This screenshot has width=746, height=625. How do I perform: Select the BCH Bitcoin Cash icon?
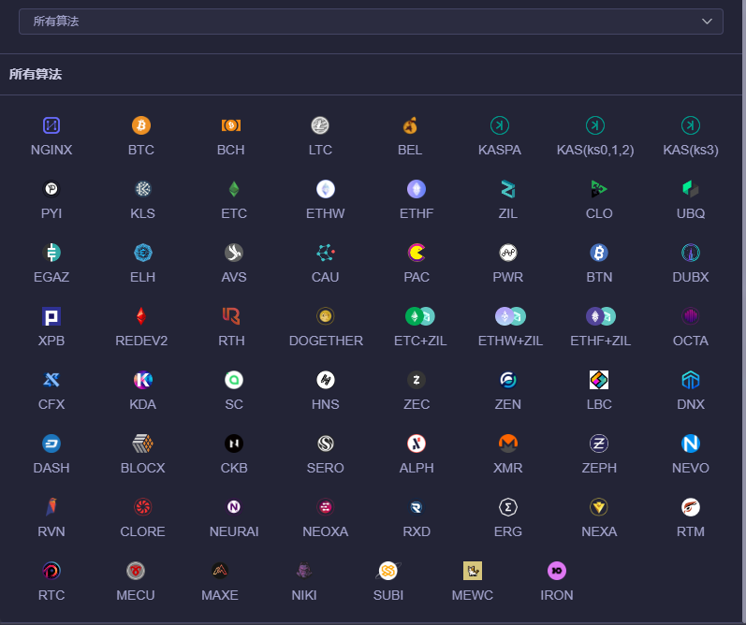tap(231, 125)
